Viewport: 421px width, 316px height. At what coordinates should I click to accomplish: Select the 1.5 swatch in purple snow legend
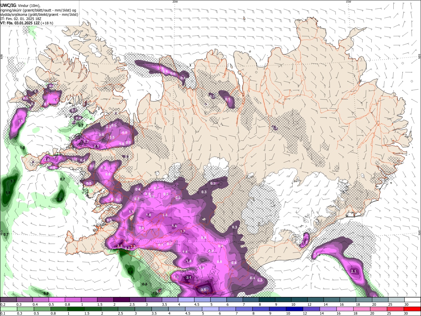[105, 300]
